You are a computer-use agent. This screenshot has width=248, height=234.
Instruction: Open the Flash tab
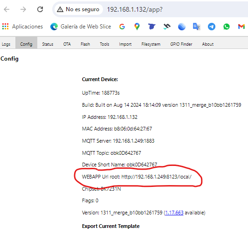(85, 44)
